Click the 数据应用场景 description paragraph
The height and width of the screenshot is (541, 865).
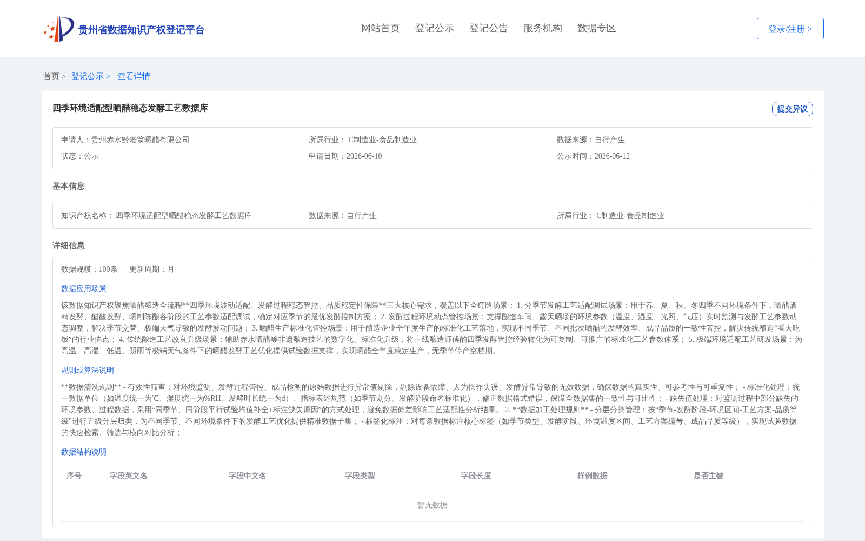(432, 328)
